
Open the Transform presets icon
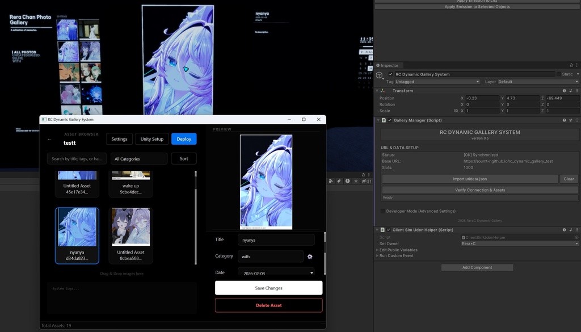click(x=570, y=90)
